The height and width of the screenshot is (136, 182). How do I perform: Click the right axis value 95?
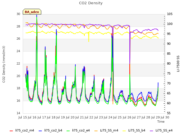(x=169, y=34)
